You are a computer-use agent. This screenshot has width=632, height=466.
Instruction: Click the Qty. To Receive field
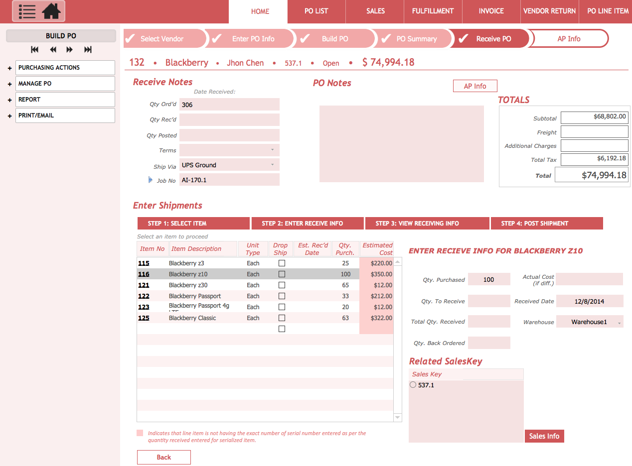point(489,301)
